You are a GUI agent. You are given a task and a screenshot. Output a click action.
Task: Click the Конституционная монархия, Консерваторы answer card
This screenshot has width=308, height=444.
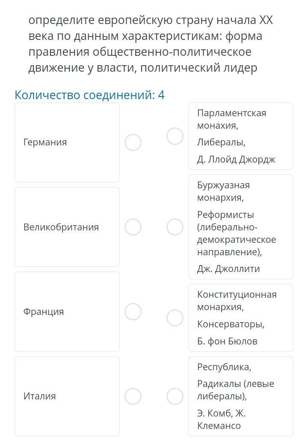tap(240, 318)
